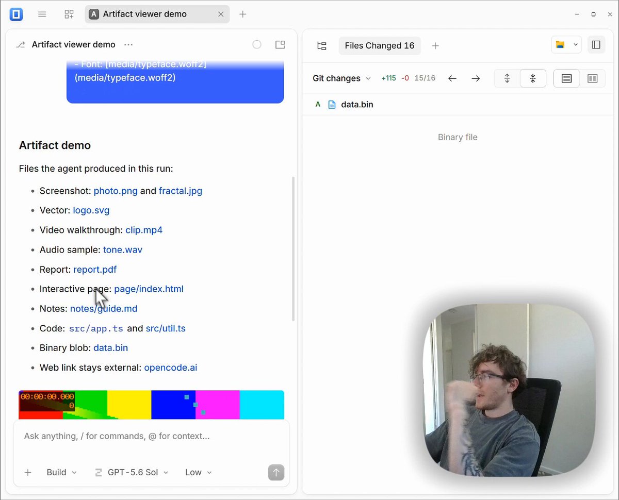This screenshot has width=619, height=500.
Task: Open the GPT-5.6 Sol model selector
Action: pyautogui.click(x=132, y=473)
